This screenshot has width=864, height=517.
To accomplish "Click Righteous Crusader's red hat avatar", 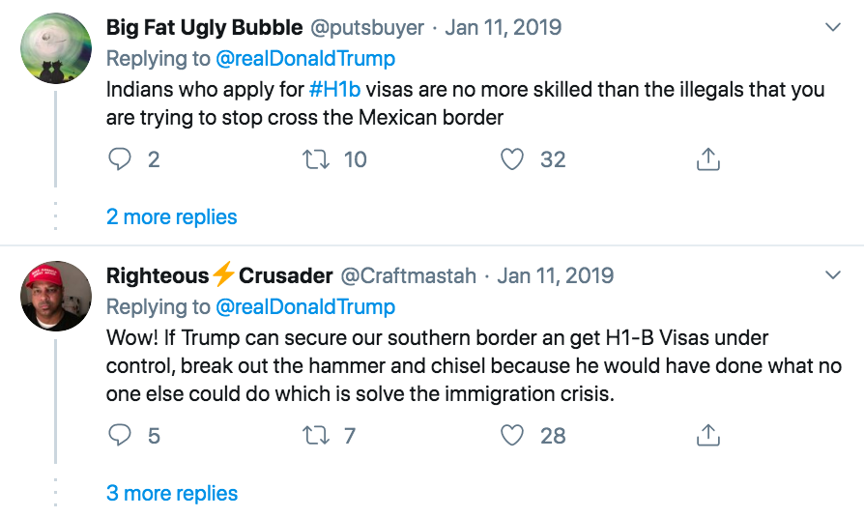I will (56, 296).
